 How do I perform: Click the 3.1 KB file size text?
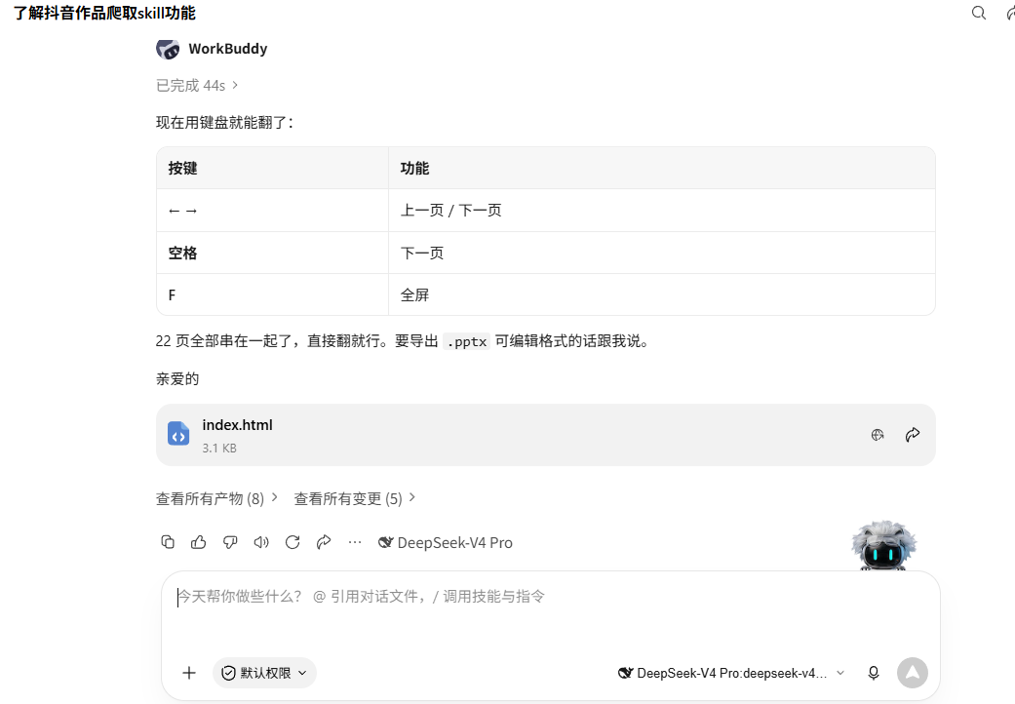[219, 448]
